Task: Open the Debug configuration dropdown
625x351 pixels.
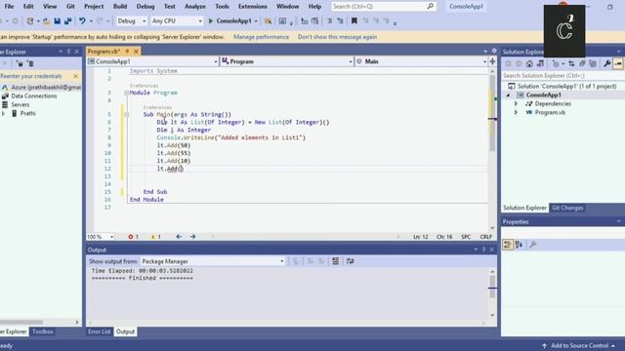Action: pos(132,20)
